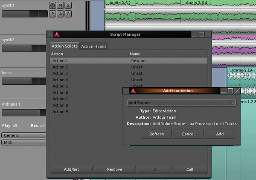Click synth1 group button G

coord(68,14)
